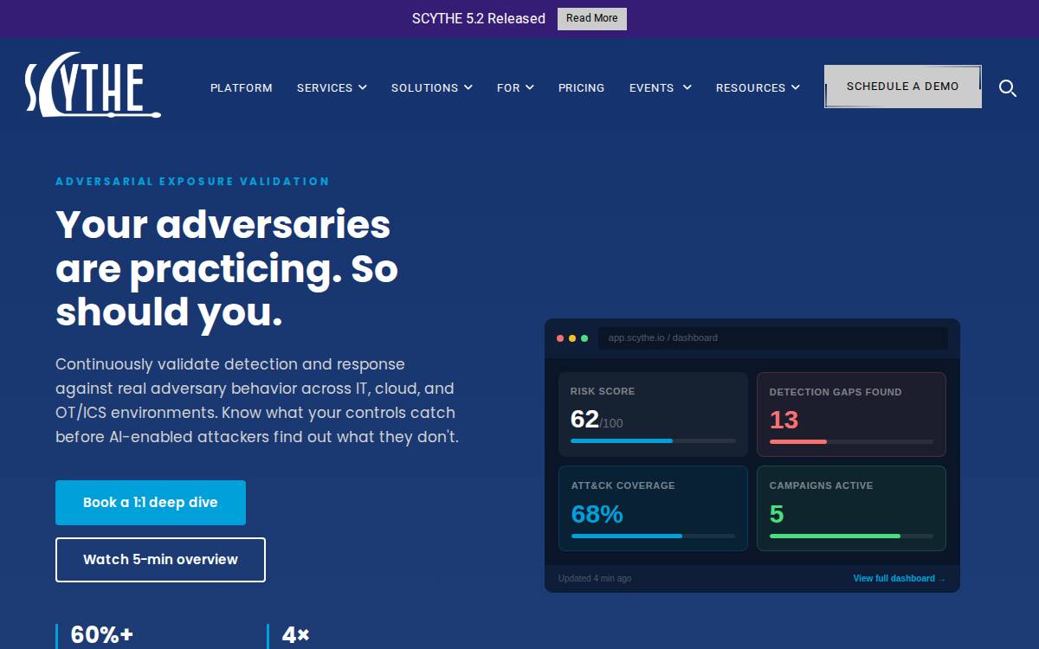The width and height of the screenshot is (1039, 649).
Task: Click Watch 5-min overview button
Action: click(x=160, y=560)
